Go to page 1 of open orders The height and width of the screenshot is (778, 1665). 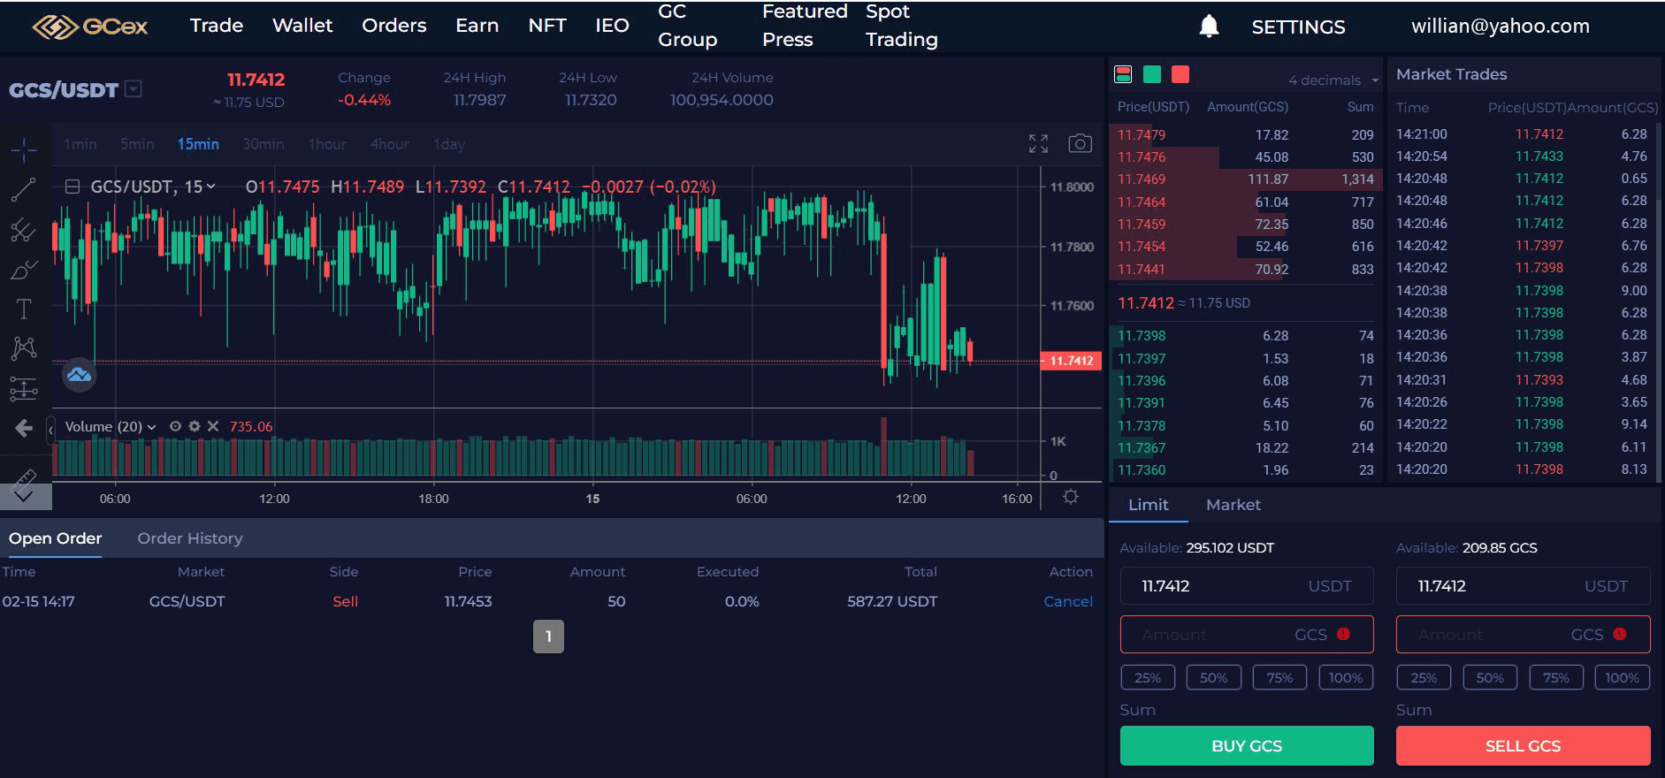point(548,637)
